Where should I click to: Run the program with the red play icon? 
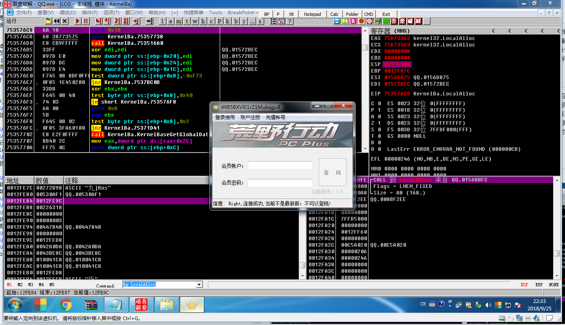pos(77,21)
